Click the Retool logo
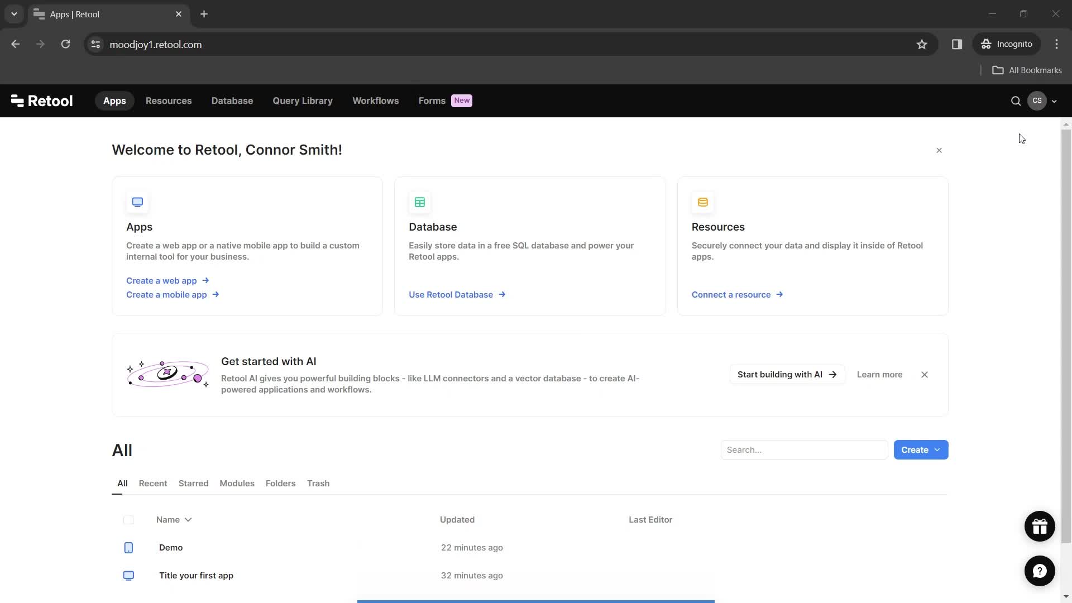Image resolution: width=1072 pixels, height=603 pixels. tap(42, 100)
